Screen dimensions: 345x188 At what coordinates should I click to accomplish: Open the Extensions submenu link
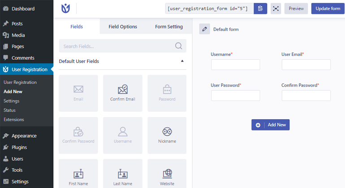point(13,119)
